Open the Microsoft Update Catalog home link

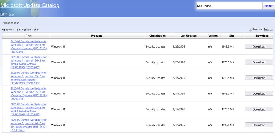point(30,5)
